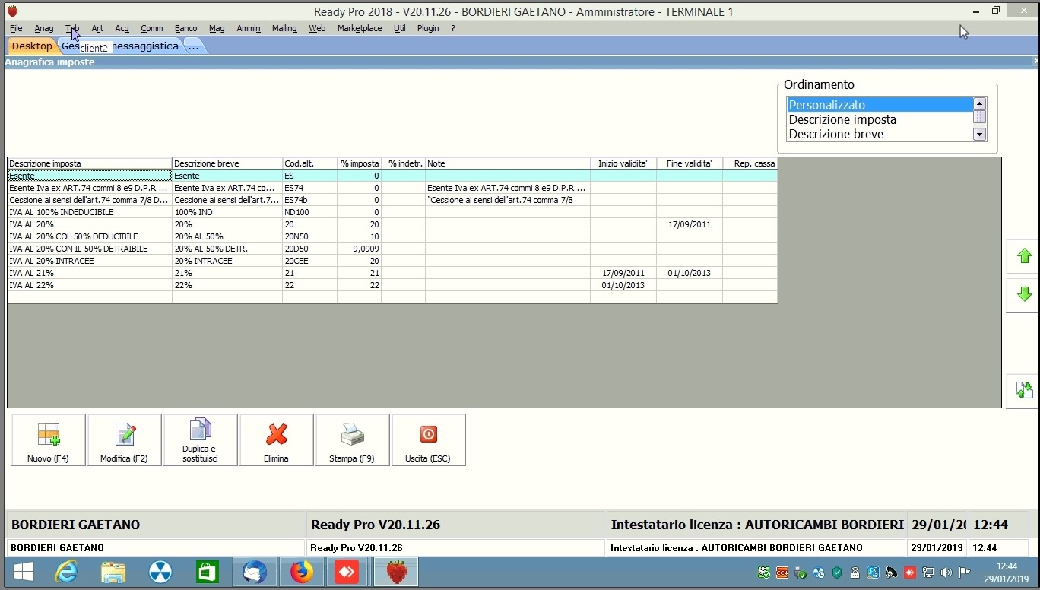Open the ? help menu
Viewport: 1040px width, 590px height.
pos(453,28)
